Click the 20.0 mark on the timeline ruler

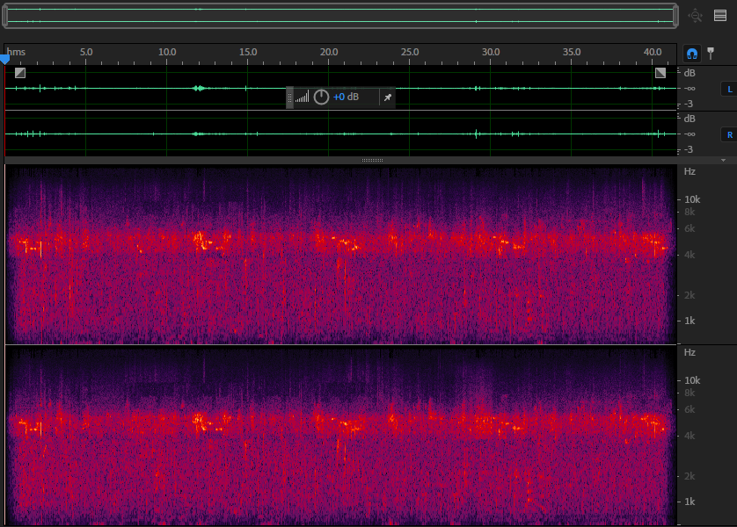point(329,53)
